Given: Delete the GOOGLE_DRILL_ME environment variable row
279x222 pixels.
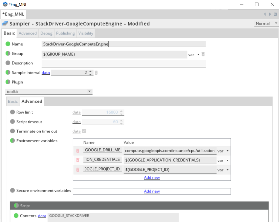Looking at the screenshot, I should 78,151.
